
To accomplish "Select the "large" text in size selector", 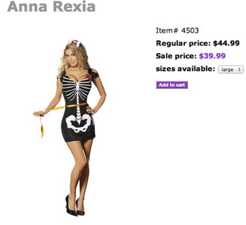I will coord(227,69).
